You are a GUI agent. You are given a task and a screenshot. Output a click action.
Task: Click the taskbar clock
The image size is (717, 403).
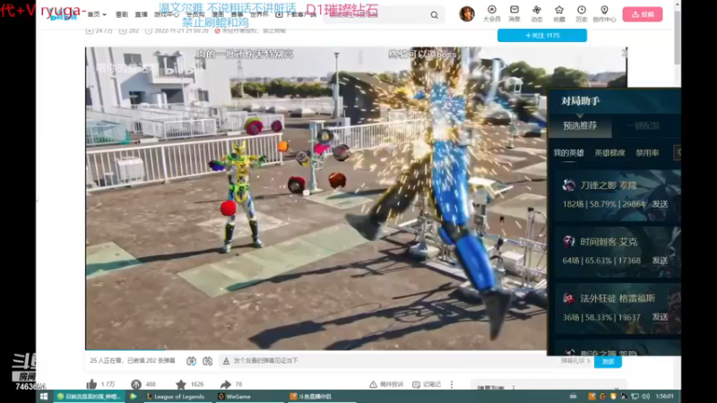pyautogui.click(x=664, y=396)
